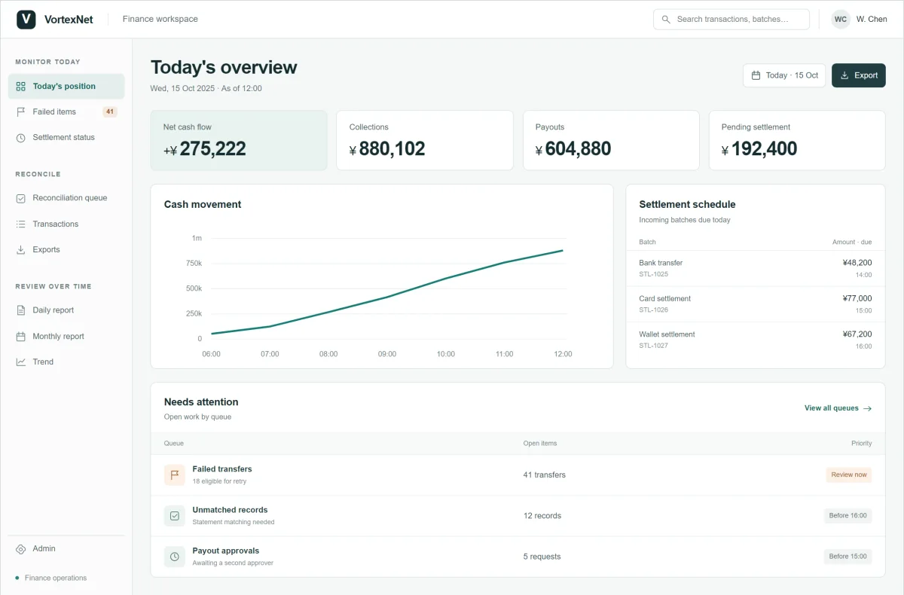This screenshot has height=595, width=904.
Task: Open the Card settlement STL-1026 row
Action: coord(756,304)
